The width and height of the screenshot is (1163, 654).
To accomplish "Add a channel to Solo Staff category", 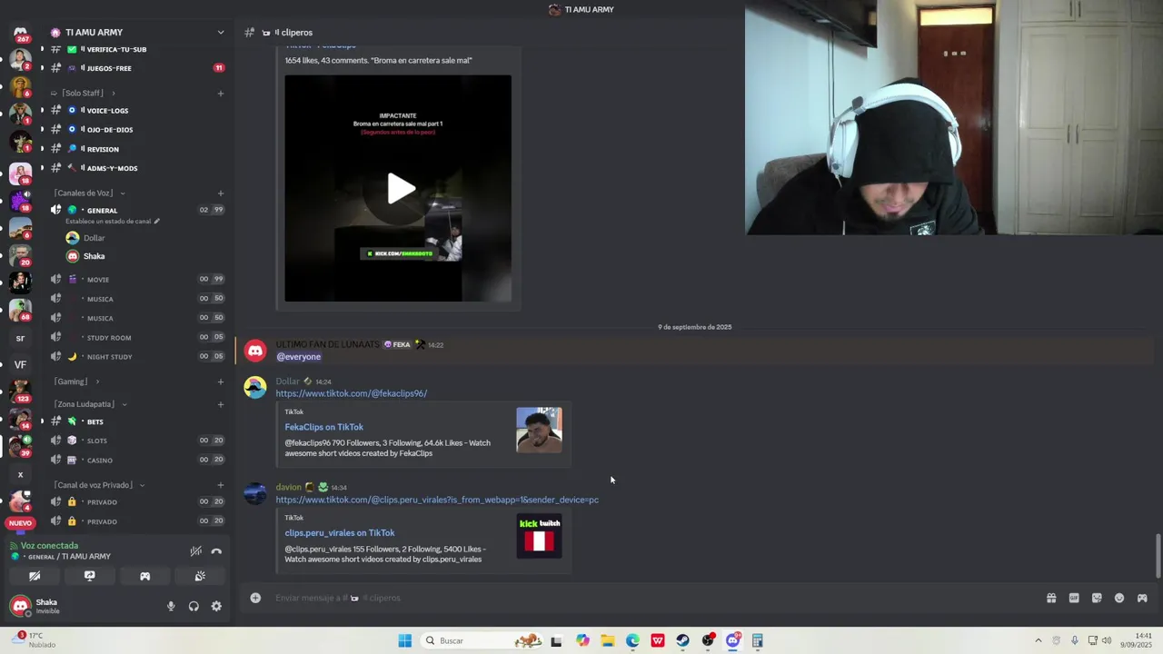I will [x=220, y=93].
